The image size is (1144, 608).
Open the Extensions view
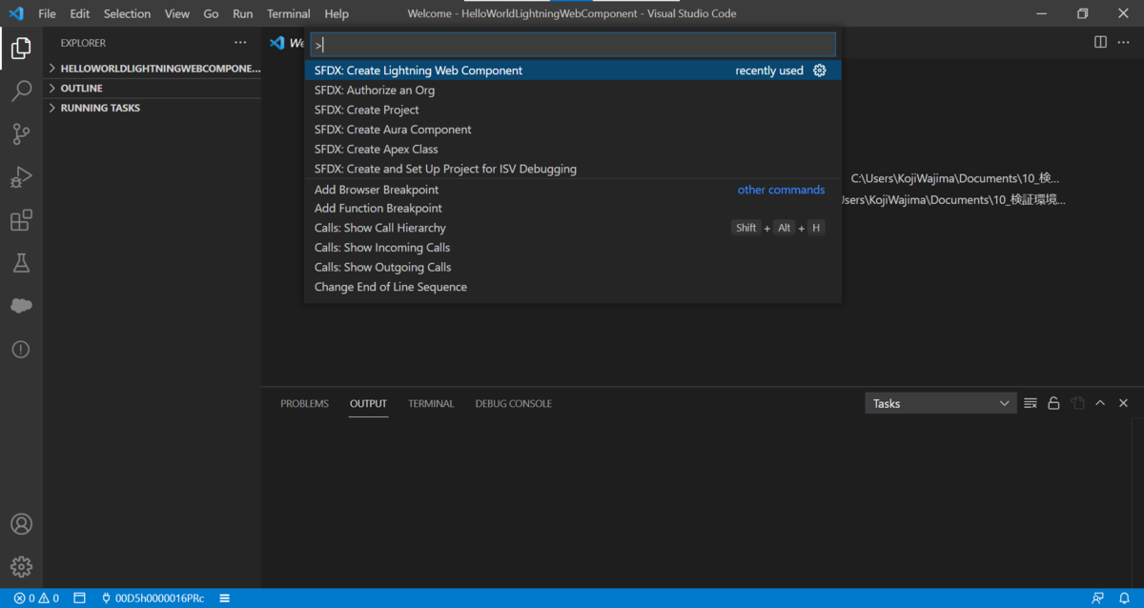(21, 220)
